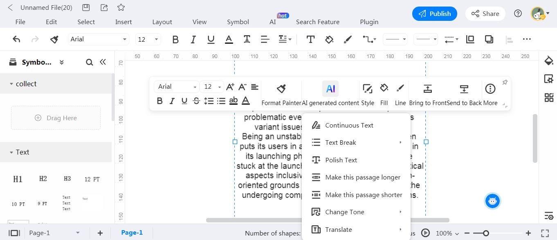Toggle strikethrough in floating toolbar
Screen dimensions: 557x240
coord(196,101)
